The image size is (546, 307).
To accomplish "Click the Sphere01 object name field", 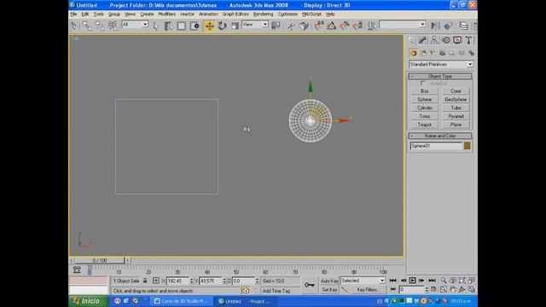I will click(x=436, y=146).
